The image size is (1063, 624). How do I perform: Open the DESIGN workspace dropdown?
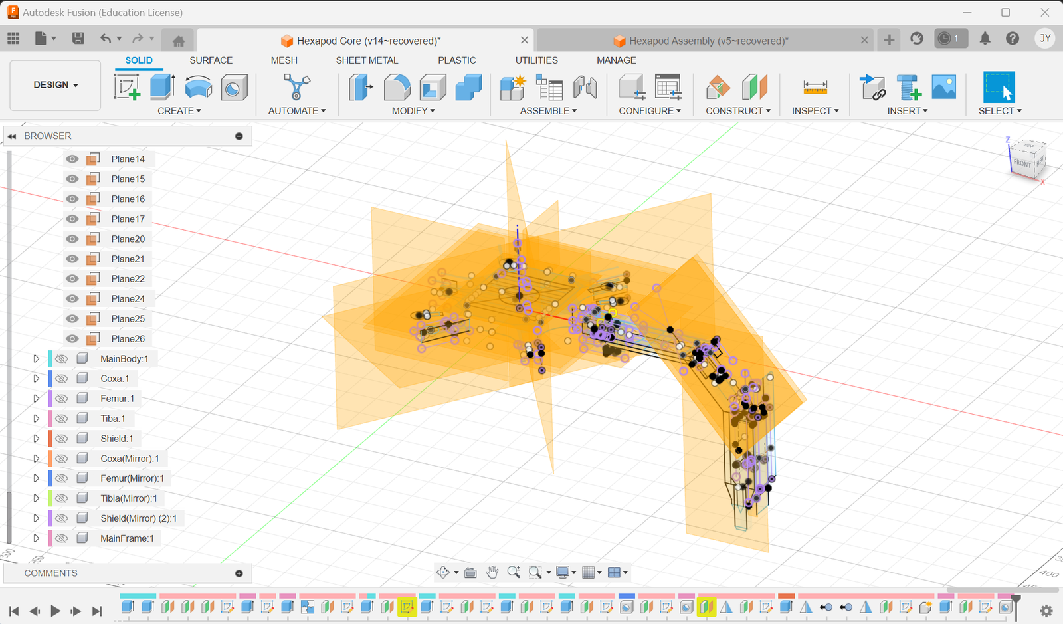pyautogui.click(x=54, y=85)
